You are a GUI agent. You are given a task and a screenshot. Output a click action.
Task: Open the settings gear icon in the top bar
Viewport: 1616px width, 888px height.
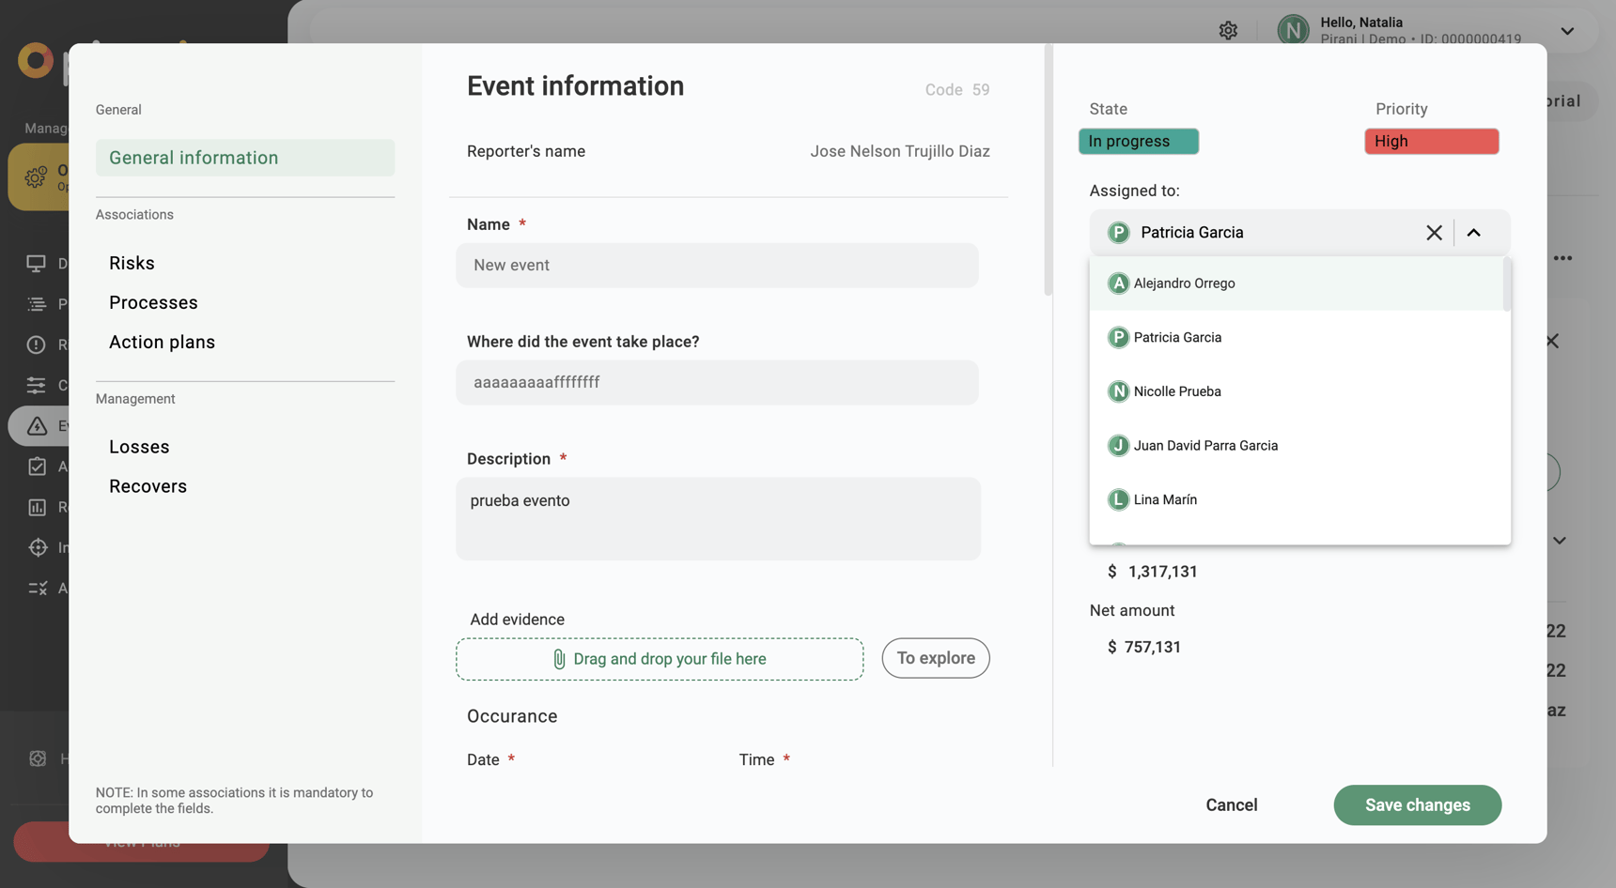(1228, 29)
